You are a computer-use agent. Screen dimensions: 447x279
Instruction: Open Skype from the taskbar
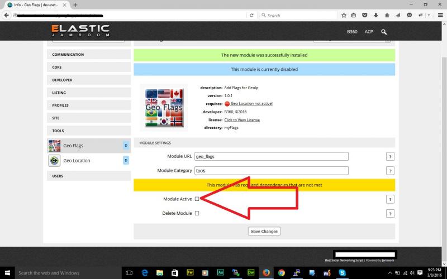tap(342, 273)
